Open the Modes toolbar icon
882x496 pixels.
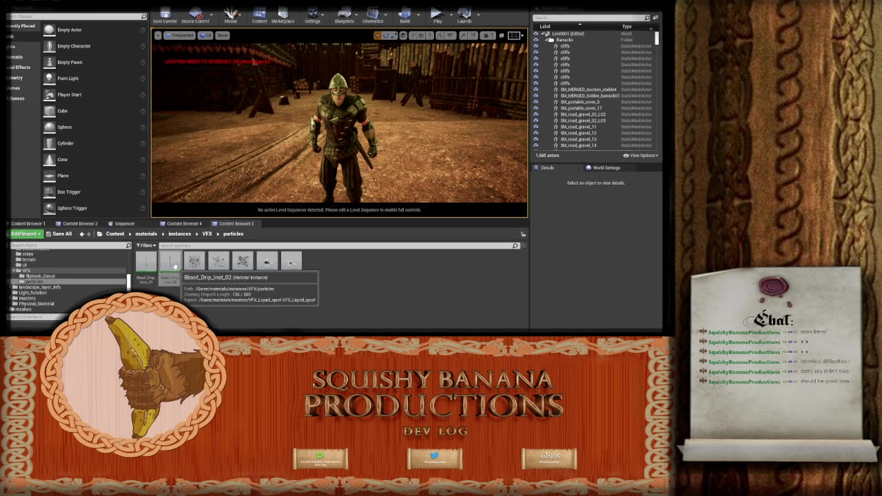click(x=231, y=16)
